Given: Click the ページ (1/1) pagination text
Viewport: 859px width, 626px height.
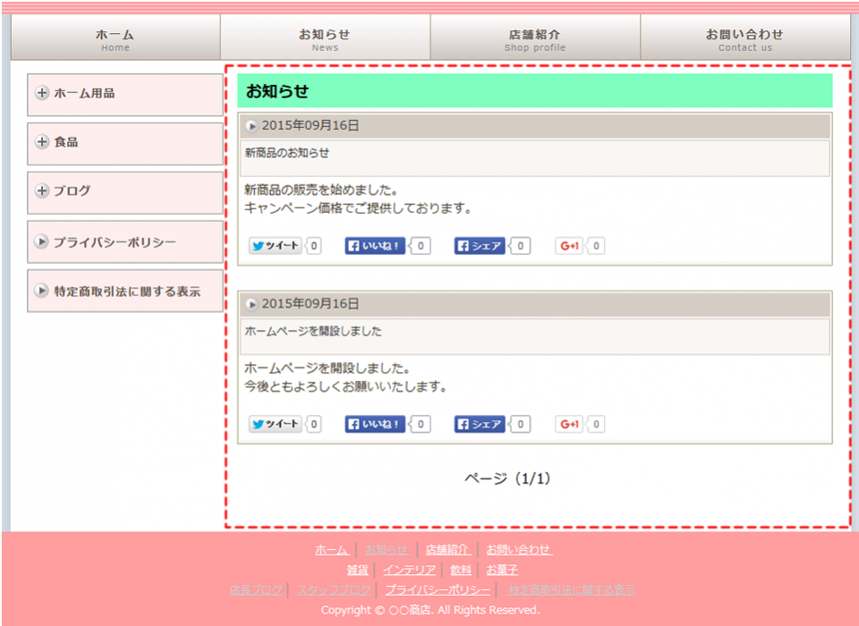Looking at the screenshot, I should [x=507, y=478].
